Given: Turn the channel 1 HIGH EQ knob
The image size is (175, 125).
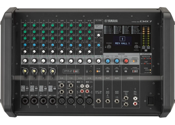Looking at the screenshot, I should (25, 25).
